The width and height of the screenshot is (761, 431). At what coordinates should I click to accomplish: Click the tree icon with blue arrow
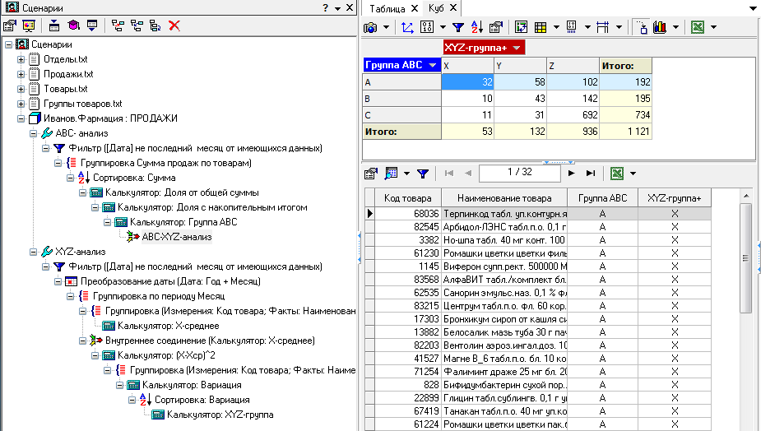click(x=137, y=25)
